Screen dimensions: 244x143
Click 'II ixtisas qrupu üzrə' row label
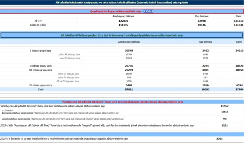[41, 66]
